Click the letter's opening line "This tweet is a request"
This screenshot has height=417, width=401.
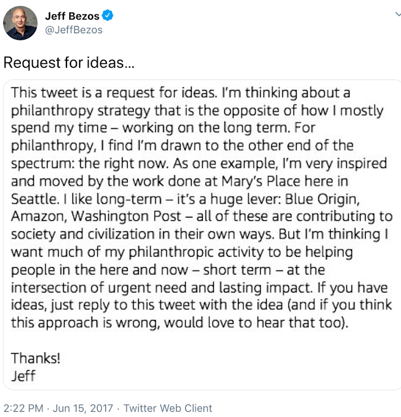click(83, 93)
